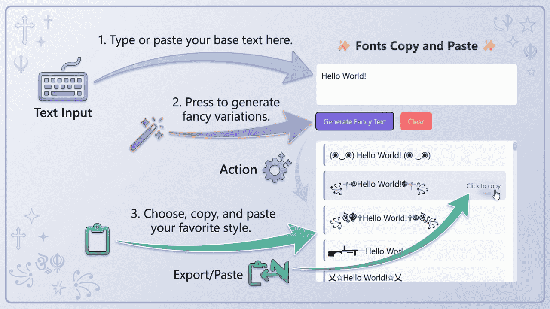Select the star outline icon top right
This screenshot has height=309, width=550.
528,24
